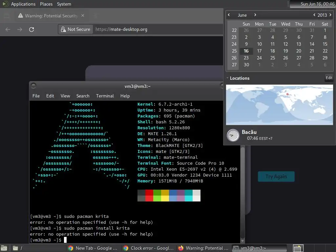Viewport: 336px width, 252px height.
Task: Click the Wed column header in calendar
Action: click(x=285, y=24)
